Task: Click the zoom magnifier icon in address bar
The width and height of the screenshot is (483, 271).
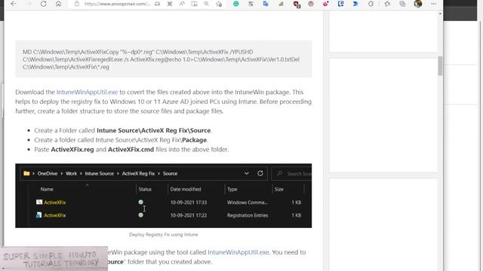Action: tap(206, 4)
